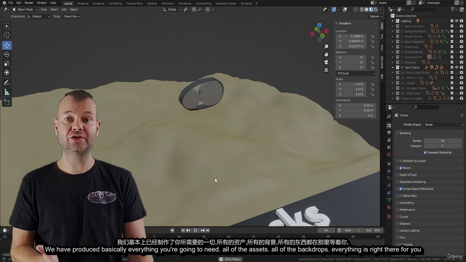This screenshot has width=466, height=262.
Task: Open the Object Data properties triangle icon
Action: click(x=389, y=200)
